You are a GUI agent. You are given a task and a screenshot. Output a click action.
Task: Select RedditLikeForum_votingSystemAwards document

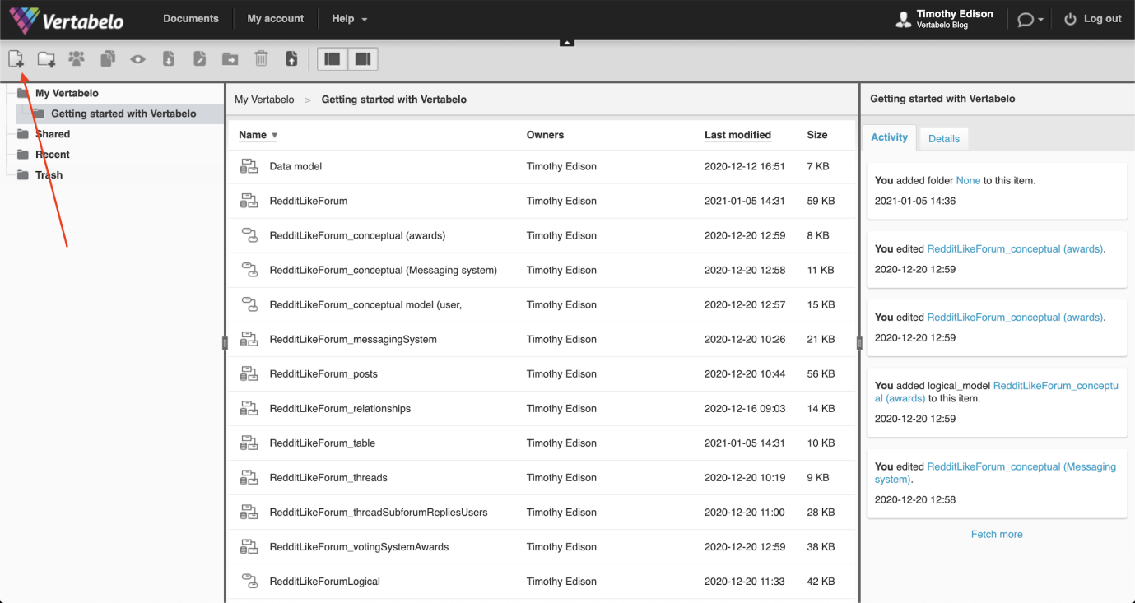tap(359, 546)
